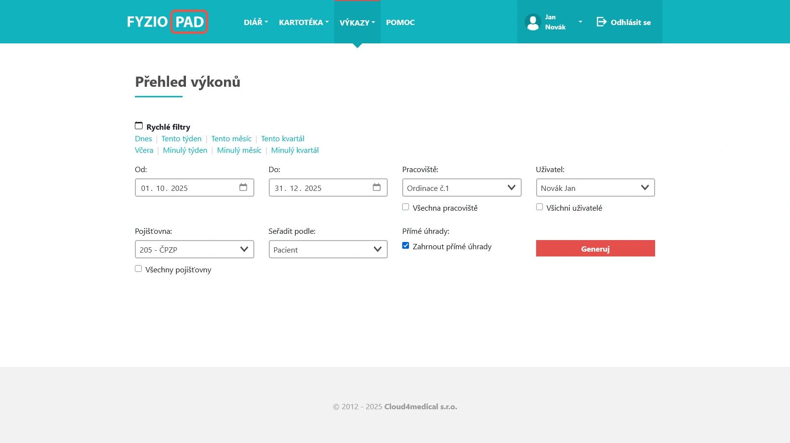
Task: Check the Všichni uživatelé option
Action: coord(540,206)
